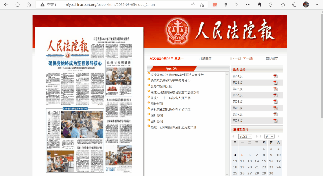This screenshot has height=176, width=323.
Task: Open read aloud from address bar
Action: 193,4
